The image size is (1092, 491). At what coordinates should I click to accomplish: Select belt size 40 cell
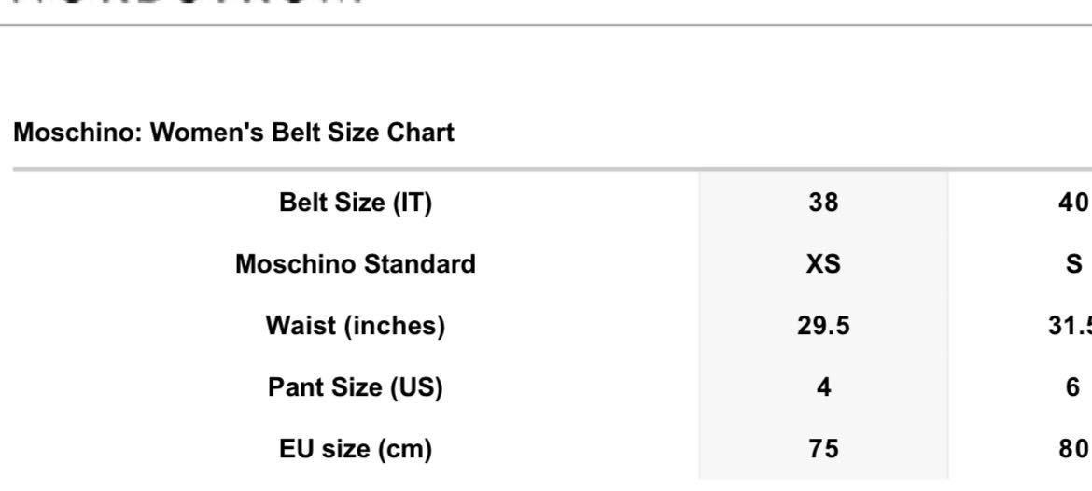click(1073, 203)
